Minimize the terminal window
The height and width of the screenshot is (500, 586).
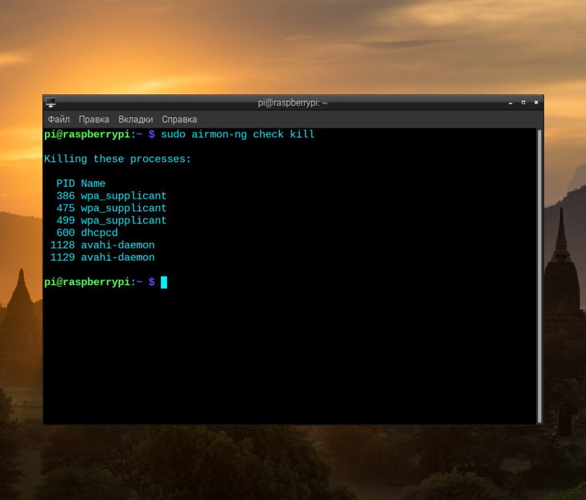pyautogui.click(x=510, y=103)
